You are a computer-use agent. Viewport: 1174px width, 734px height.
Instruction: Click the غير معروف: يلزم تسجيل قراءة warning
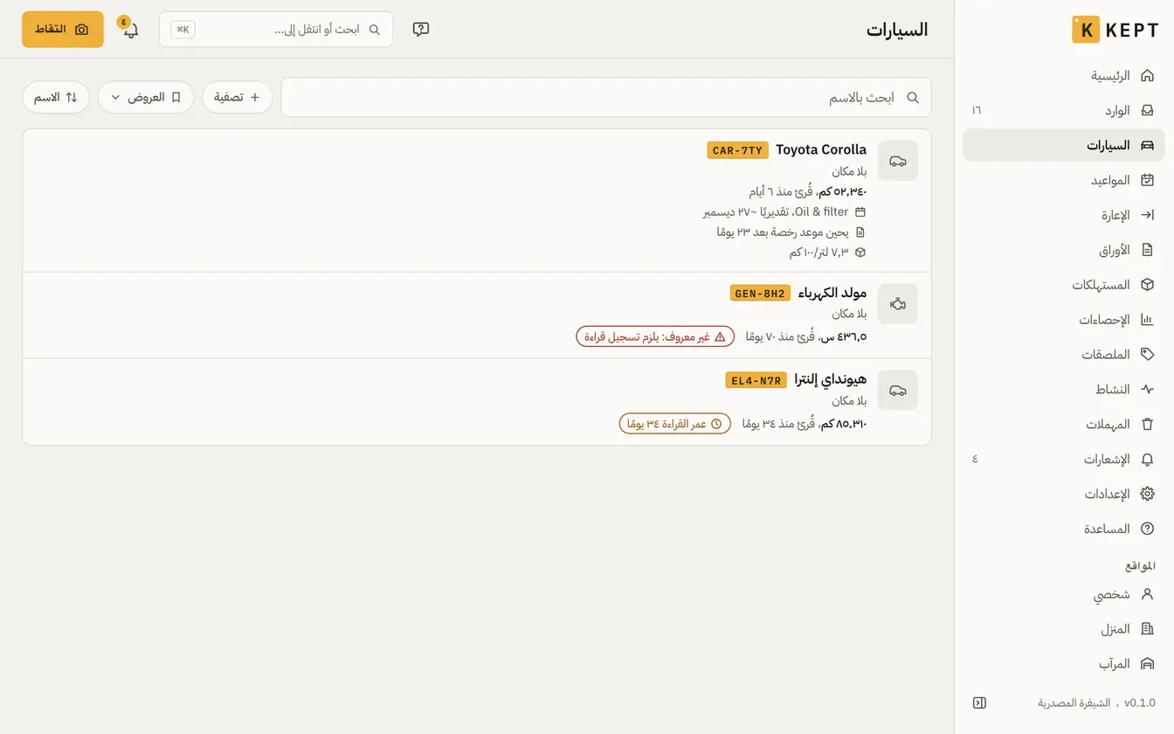(655, 336)
